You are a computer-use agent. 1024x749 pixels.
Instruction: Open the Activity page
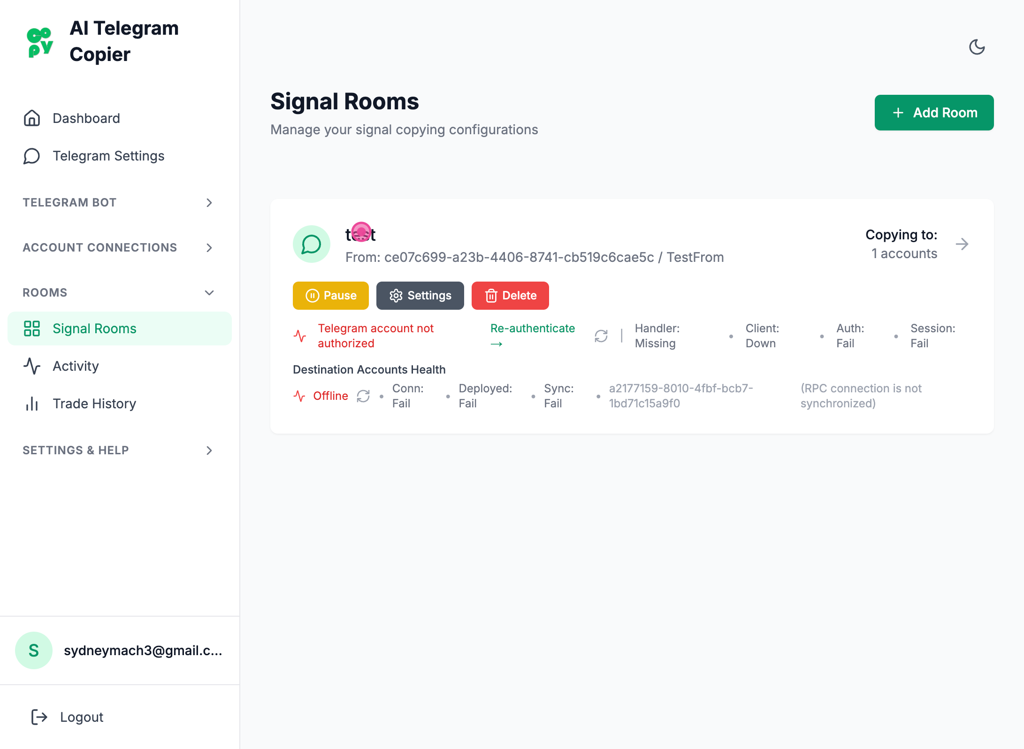[76, 366]
